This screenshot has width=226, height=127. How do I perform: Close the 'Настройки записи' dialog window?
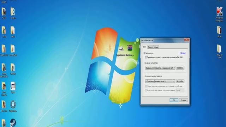pyautogui.click(x=187, y=40)
